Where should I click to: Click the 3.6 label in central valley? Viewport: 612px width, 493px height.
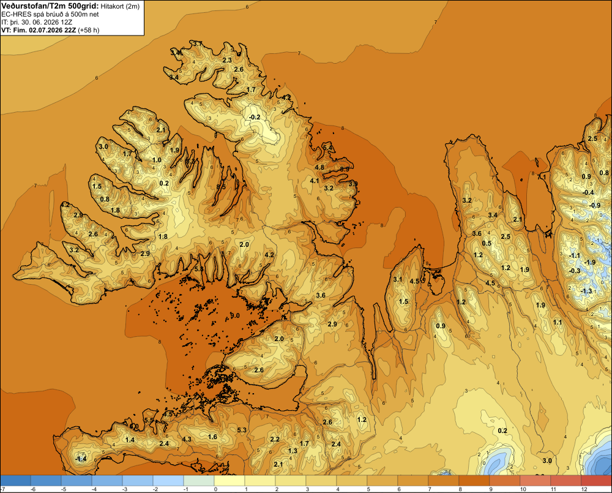[321, 295]
